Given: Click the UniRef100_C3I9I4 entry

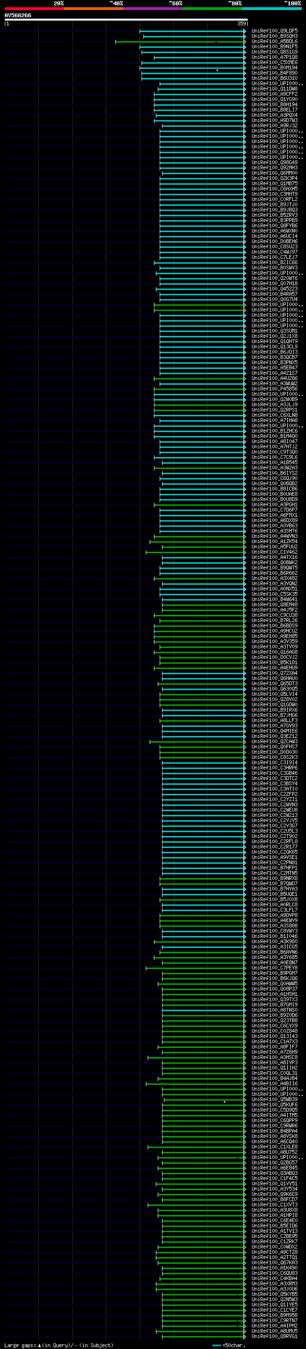Looking at the screenshot, I should (274, 762).
